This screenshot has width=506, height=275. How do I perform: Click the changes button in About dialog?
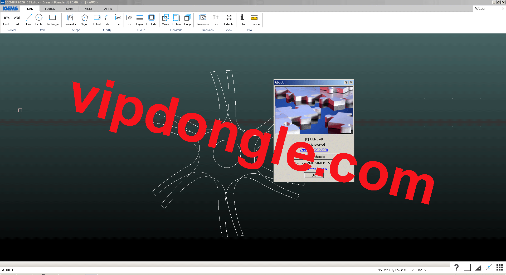(314, 157)
